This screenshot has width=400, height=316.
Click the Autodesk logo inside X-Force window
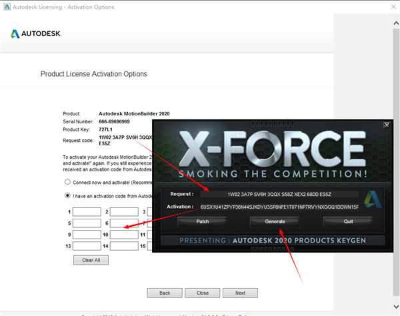coord(373,199)
